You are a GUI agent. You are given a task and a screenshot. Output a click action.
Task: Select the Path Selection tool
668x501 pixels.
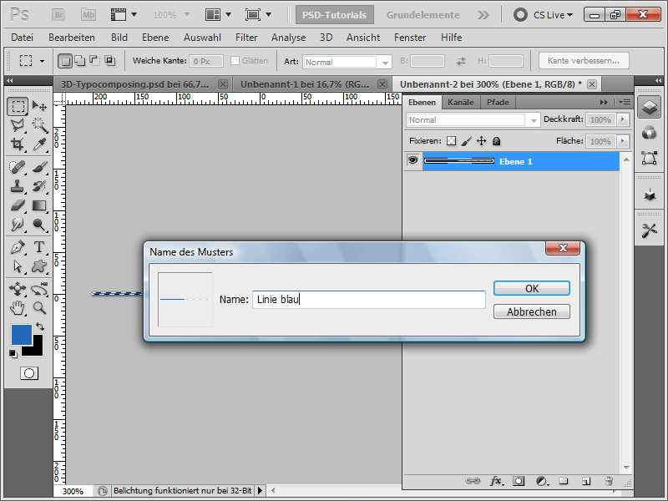[18, 266]
